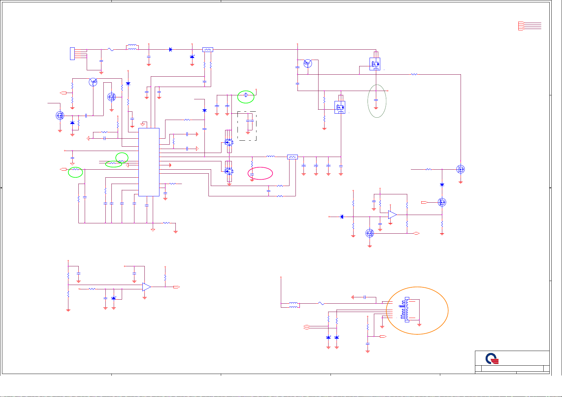The height and width of the screenshot is (397, 562).
Task: Select the MOSFET package box below it
Action: click(340, 107)
